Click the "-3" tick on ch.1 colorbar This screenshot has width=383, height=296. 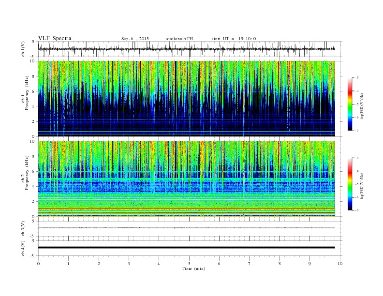point(356,78)
